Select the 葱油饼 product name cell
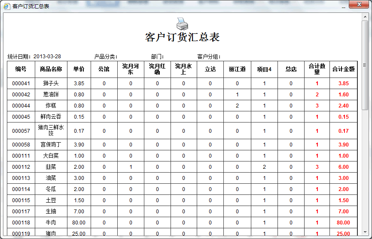Image resolution: width=372 pixels, height=239 pixels. pyautogui.click(x=51, y=94)
